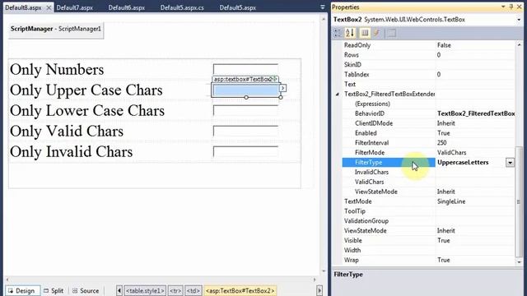This screenshot has height=296, width=527.
Task: Select the ScriptManager1 control
Action: (x=56, y=30)
